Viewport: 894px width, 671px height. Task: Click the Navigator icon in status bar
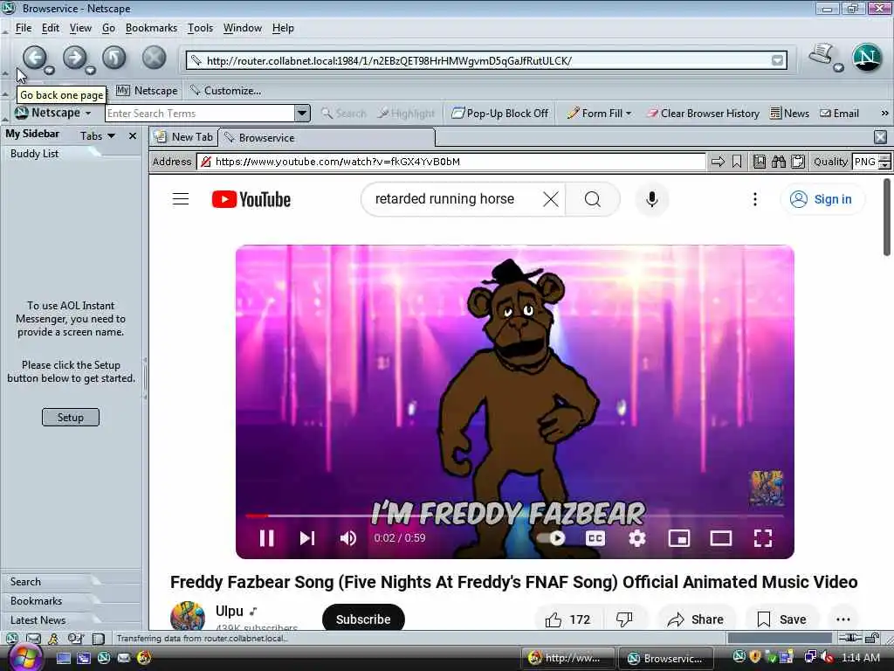pyautogui.click(x=11, y=639)
